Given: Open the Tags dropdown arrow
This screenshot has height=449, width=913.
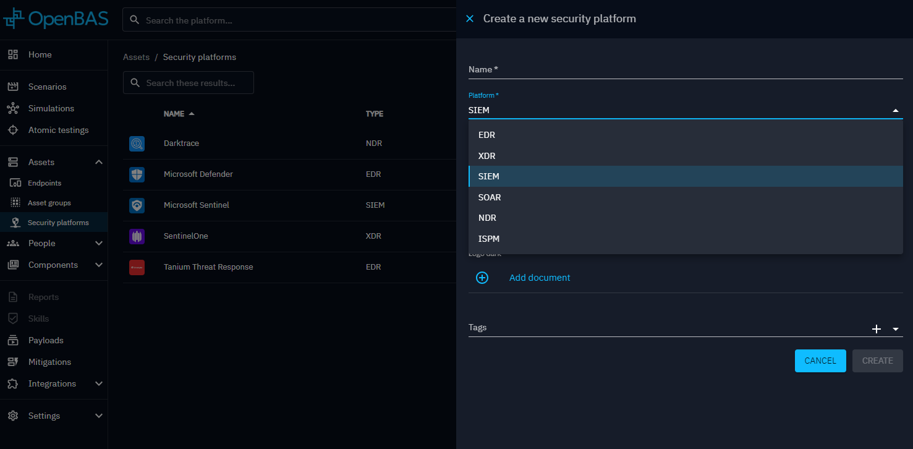Looking at the screenshot, I should (x=896, y=329).
